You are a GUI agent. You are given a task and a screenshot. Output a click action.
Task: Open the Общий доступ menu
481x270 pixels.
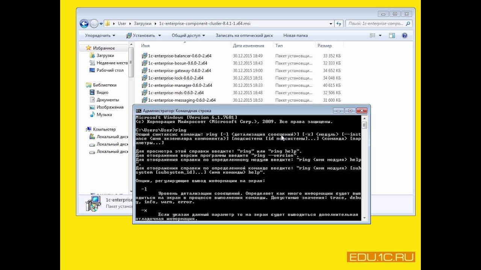(x=188, y=35)
